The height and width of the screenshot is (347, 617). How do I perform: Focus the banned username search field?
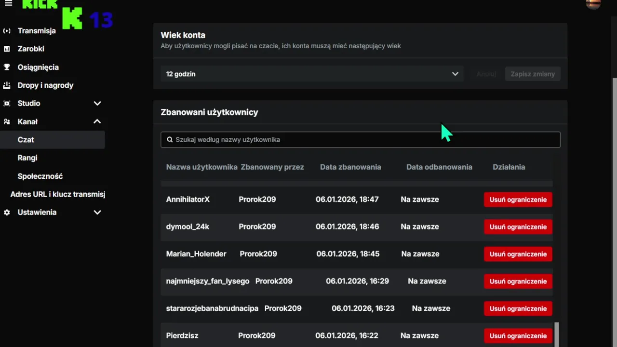360,140
